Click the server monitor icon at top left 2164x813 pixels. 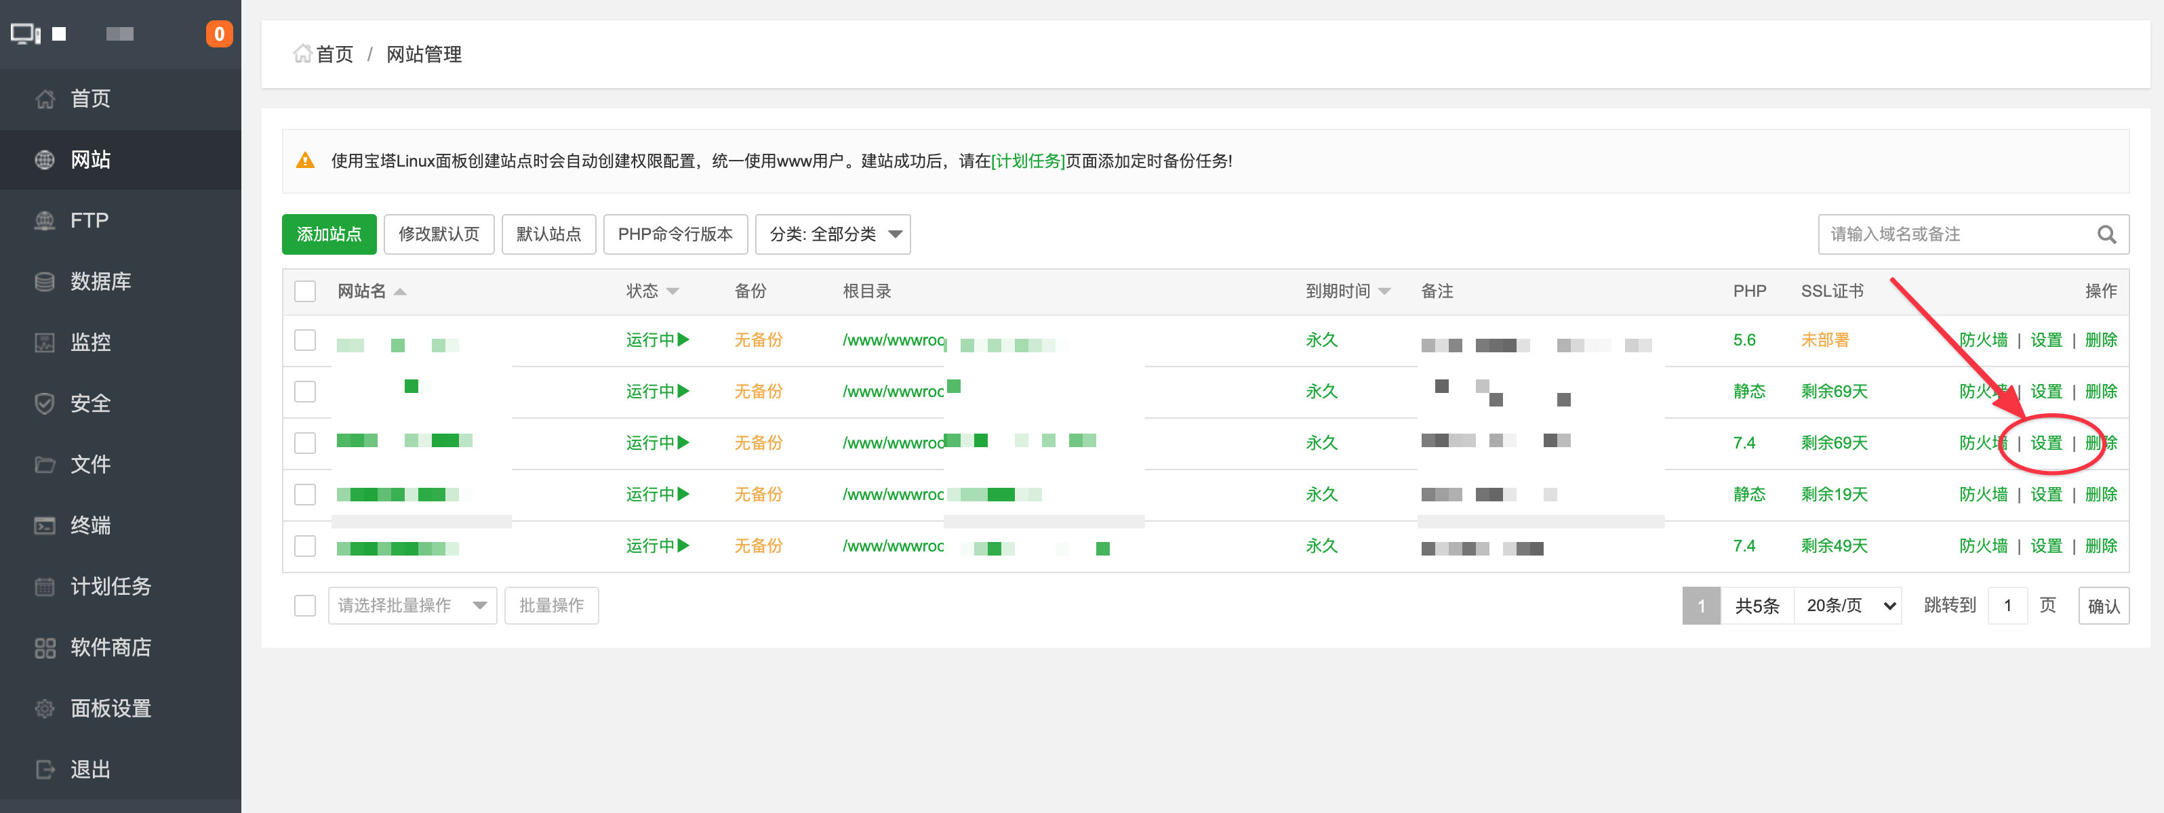(26, 35)
